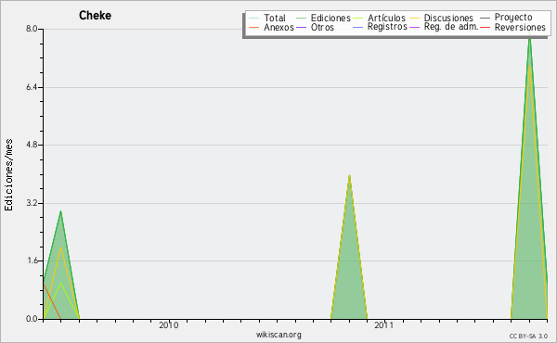Click the Reg. de adm. legend entry
Image resolution: width=557 pixels, height=343 pixels.
coord(444,27)
